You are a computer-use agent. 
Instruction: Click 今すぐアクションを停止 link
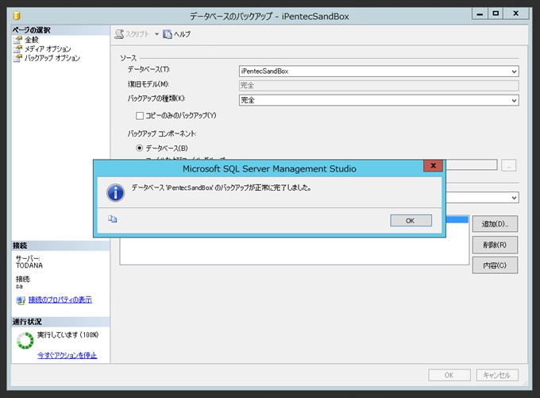pos(67,355)
